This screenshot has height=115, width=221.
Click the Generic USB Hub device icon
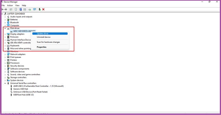[x=11, y=89]
